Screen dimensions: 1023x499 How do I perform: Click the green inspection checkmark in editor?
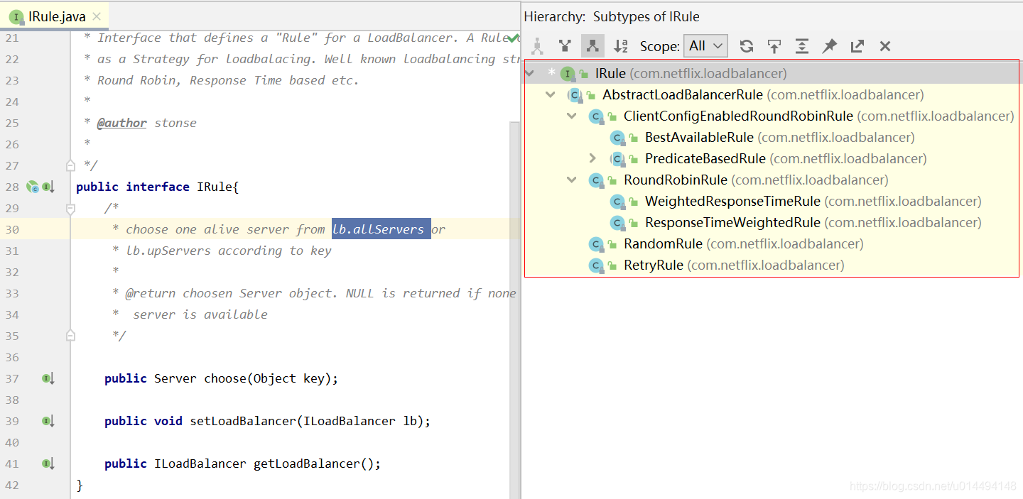coord(513,38)
